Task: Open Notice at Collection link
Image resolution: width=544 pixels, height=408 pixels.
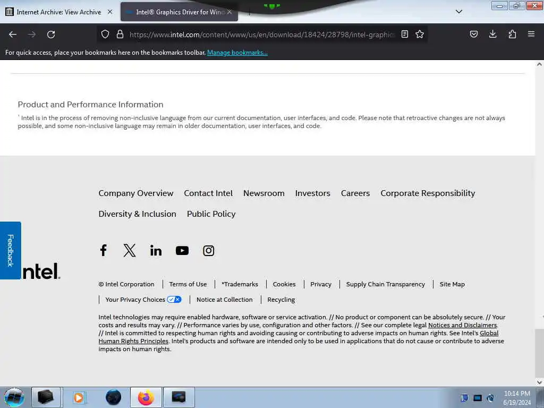Action: pyautogui.click(x=225, y=300)
